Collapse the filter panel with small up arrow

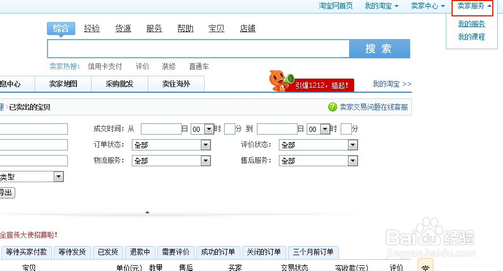(x=147, y=212)
